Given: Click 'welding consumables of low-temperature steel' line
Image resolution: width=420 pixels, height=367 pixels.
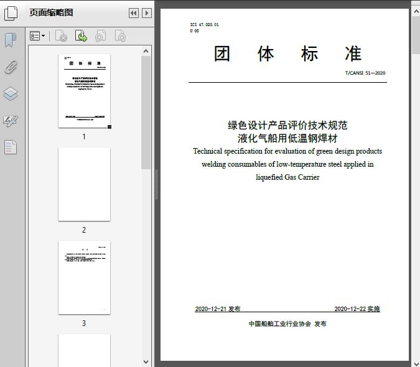Looking at the screenshot, I should coord(287,164).
